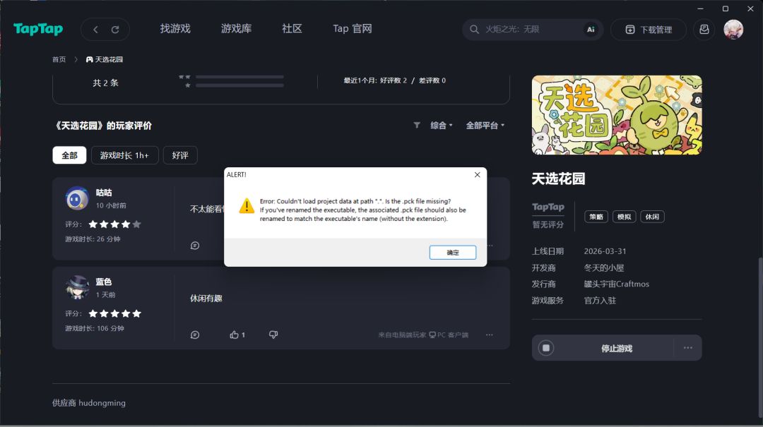
Task: Click the 策略 tag
Action: pos(596,217)
